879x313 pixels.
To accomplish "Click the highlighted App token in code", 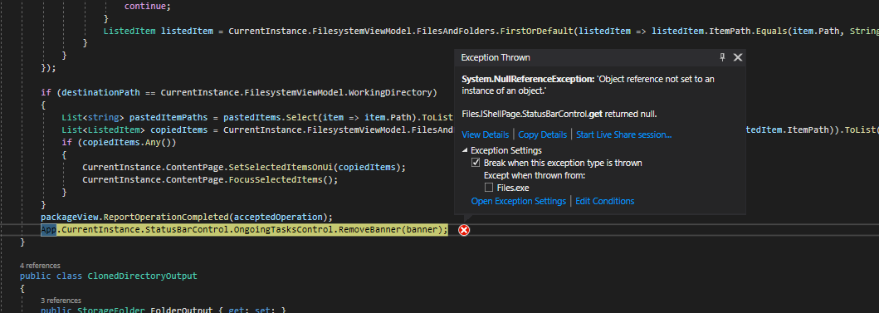I will (49, 230).
